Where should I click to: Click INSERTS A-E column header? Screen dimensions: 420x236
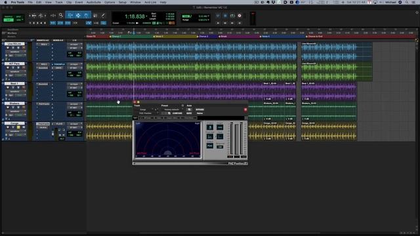point(43,40)
